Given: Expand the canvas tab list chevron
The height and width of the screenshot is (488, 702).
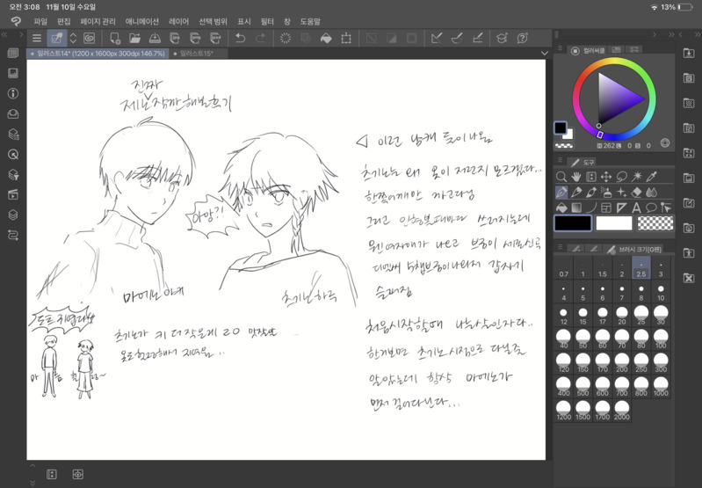Looking at the screenshot, I should (x=545, y=54).
